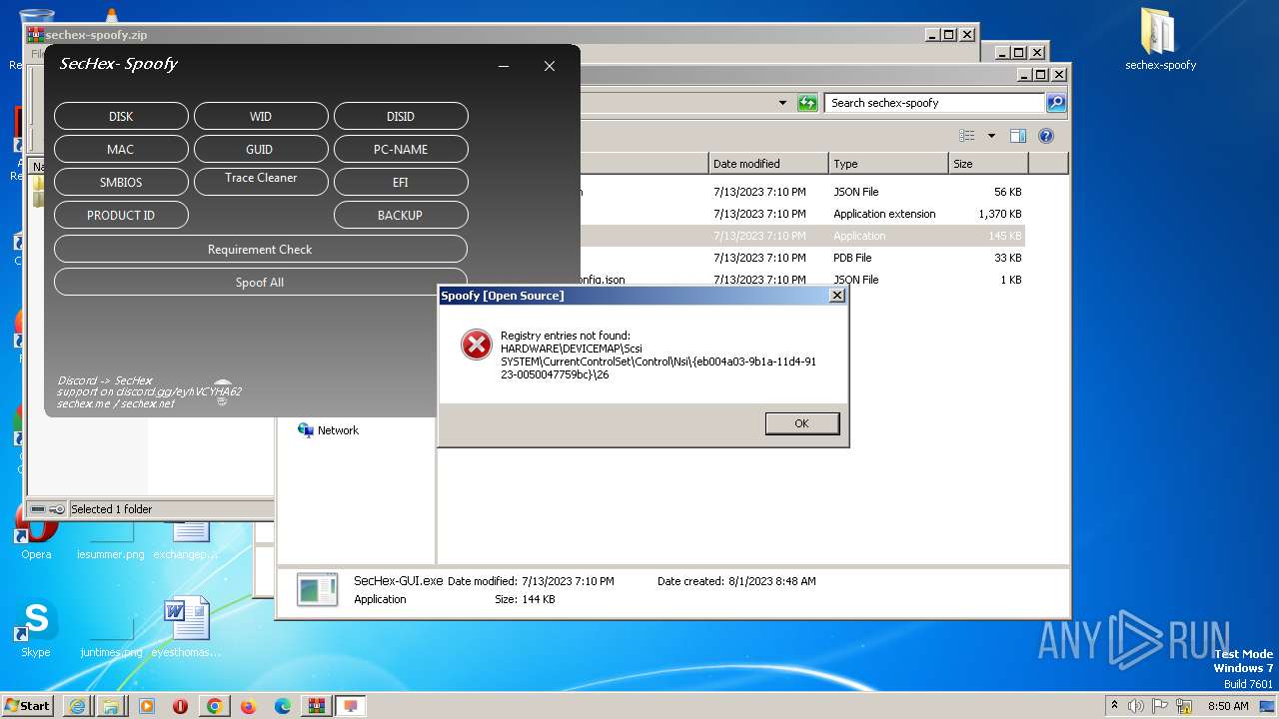Open the Opera desktop shortcut
This screenshot has height=719, width=1279.
pos(36,531)
